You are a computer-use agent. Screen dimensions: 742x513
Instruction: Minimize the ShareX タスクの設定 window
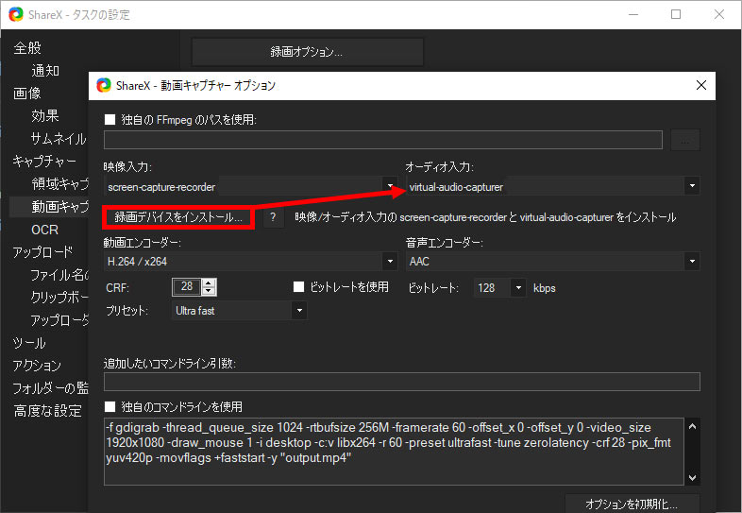(633, 14)
